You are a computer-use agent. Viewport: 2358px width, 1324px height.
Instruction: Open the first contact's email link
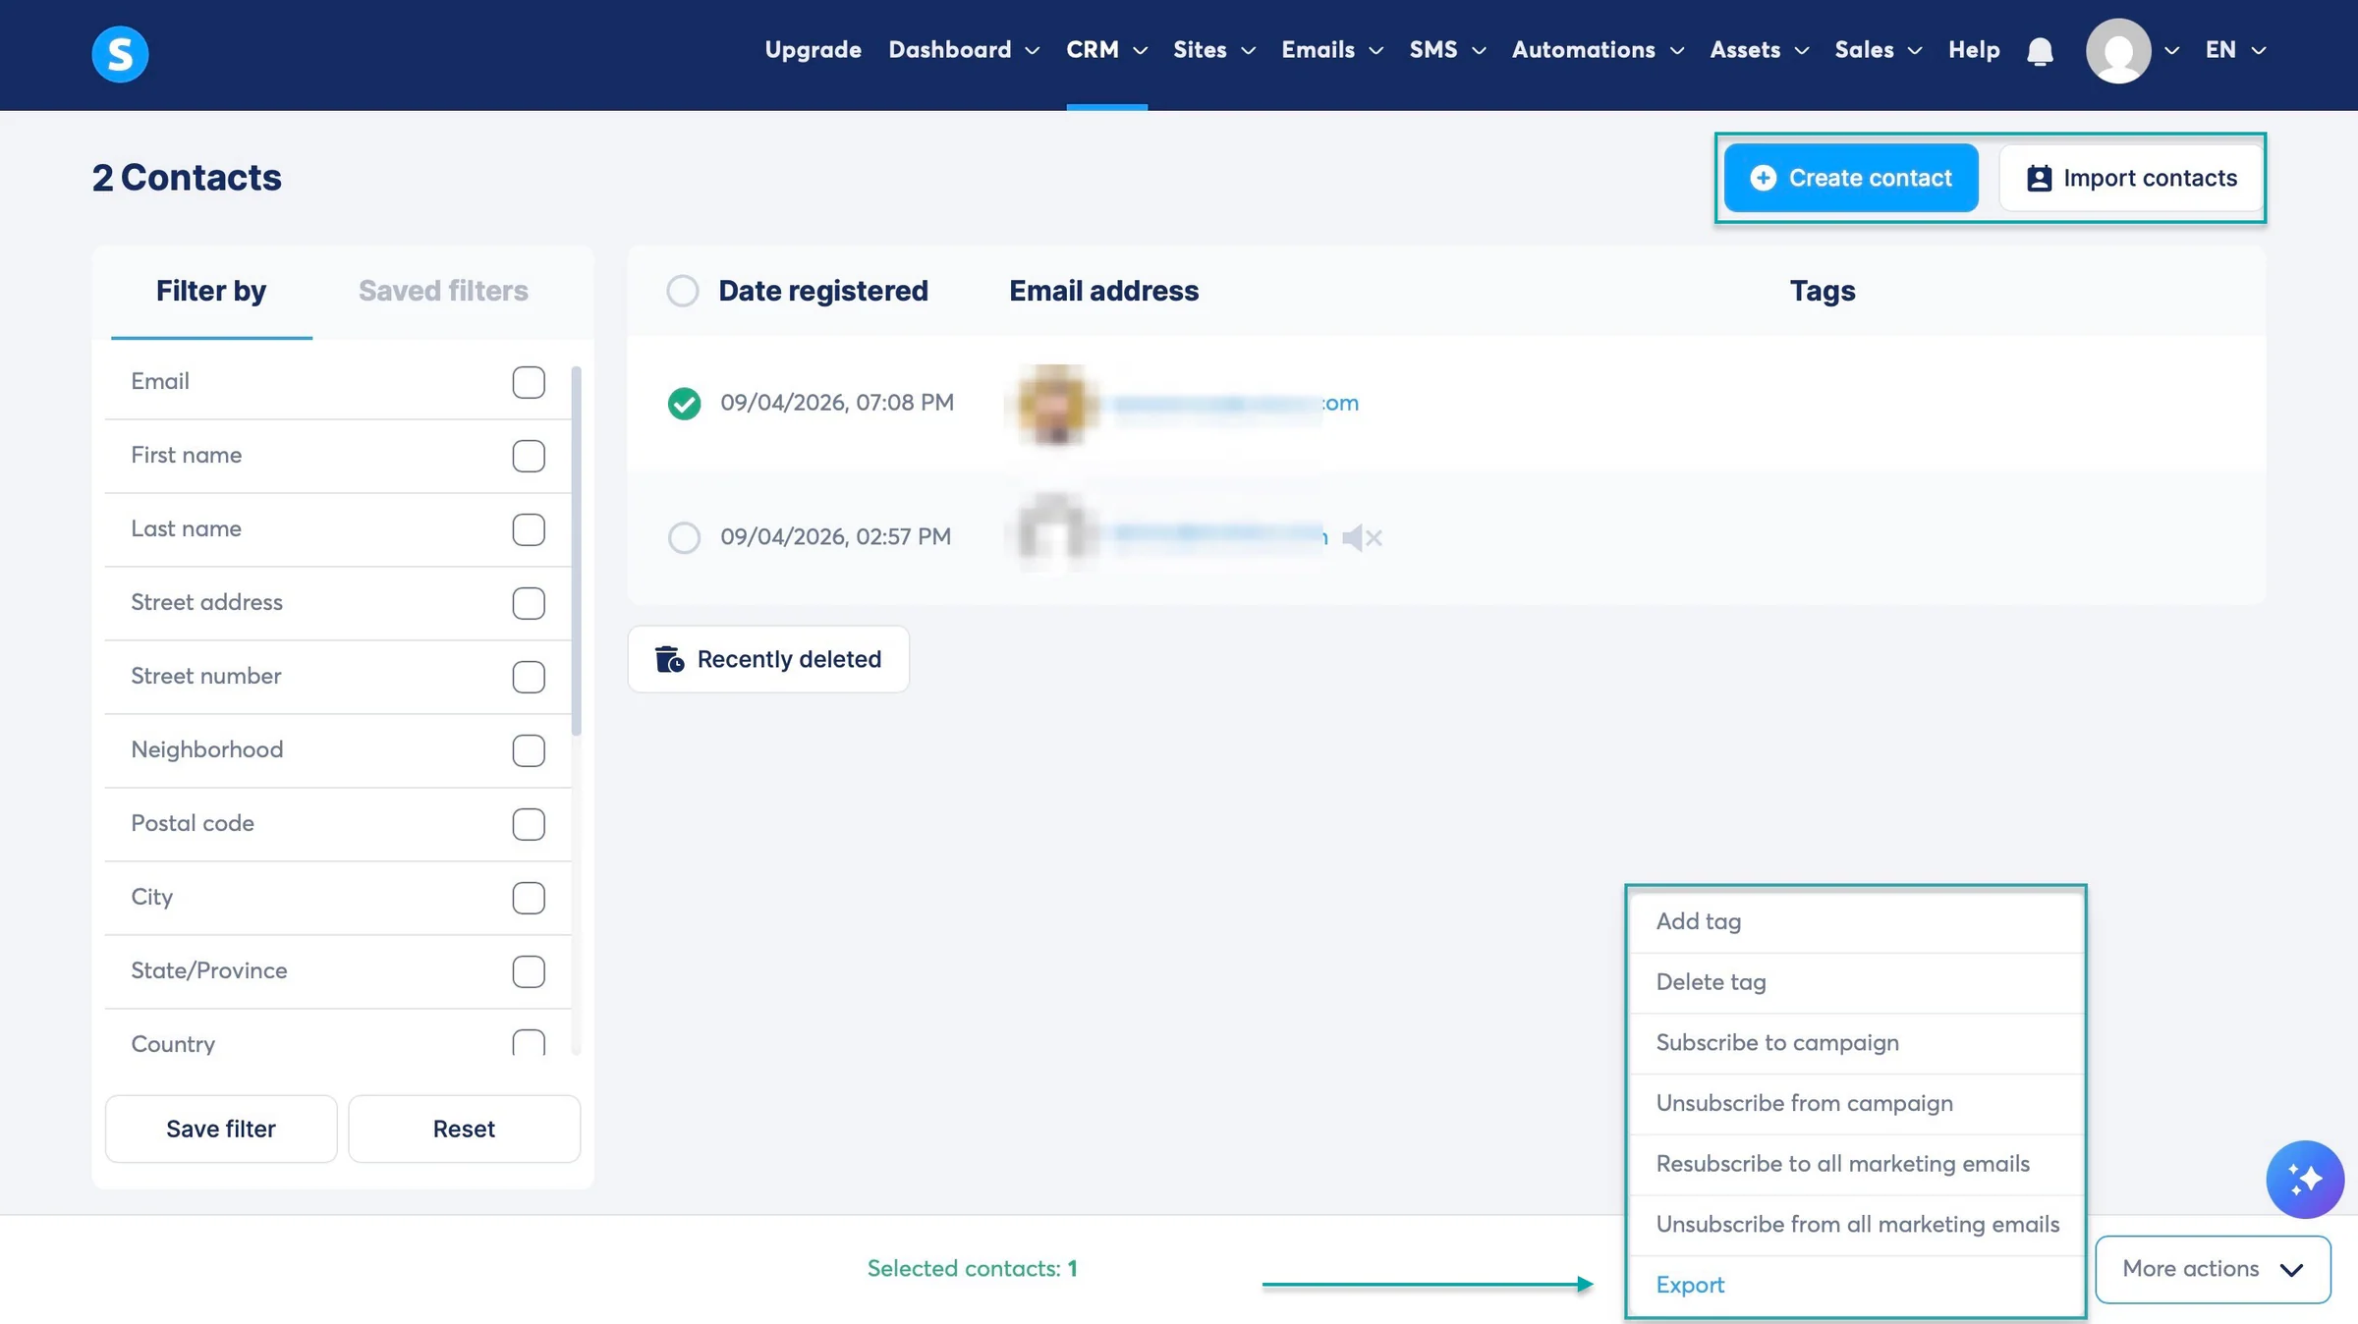pyautogui.click(x=1236, y=403)
